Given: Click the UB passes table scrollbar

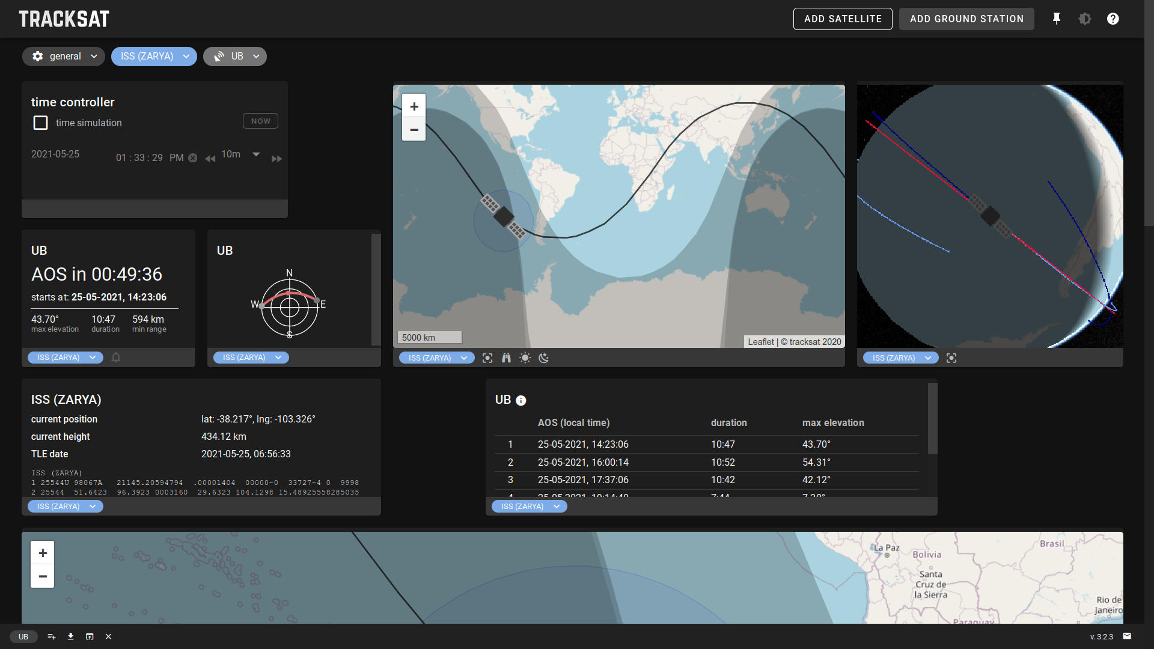Looking at the screenshot, I should coord(932,419).
